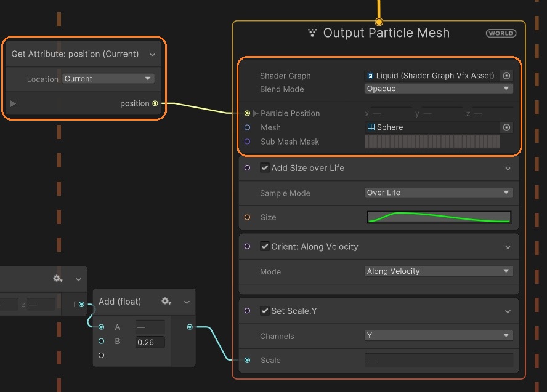Click the Particle Position input port
Screen dimensions: 547x392
pos(247,113)
